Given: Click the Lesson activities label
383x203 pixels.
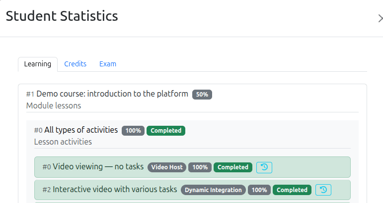Looking at the screenshot, I should pos(63,142).
